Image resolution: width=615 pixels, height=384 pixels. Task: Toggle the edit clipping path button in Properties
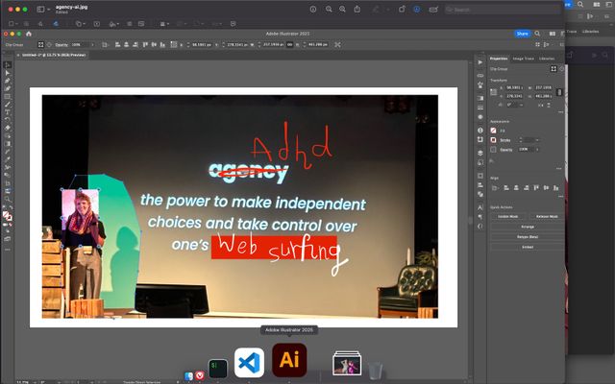click(553, 69)
